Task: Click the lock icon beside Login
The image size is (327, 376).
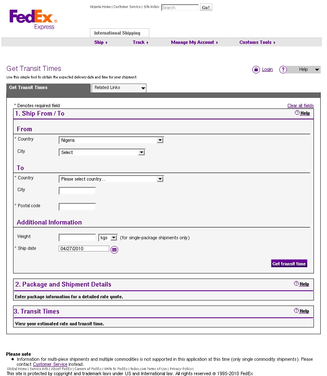Action: click(x=256, y=70)
